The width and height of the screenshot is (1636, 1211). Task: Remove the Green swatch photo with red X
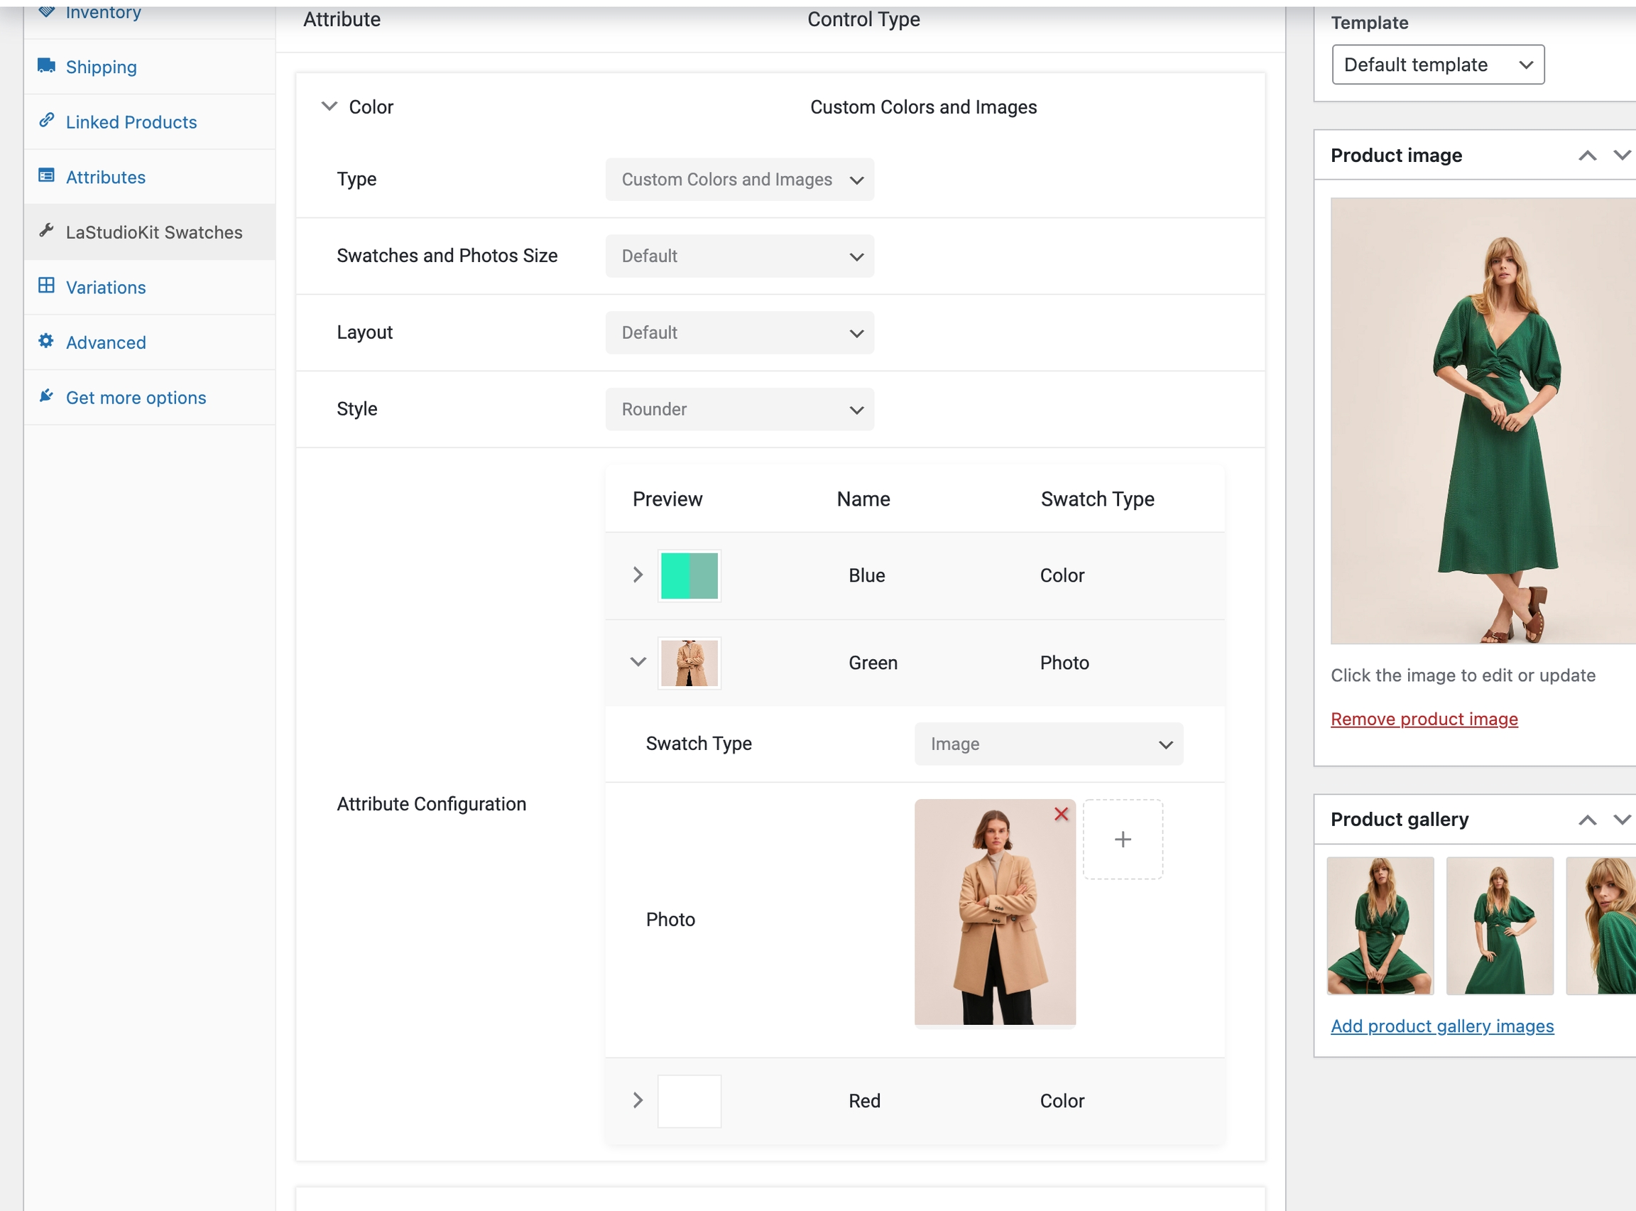1060,814
